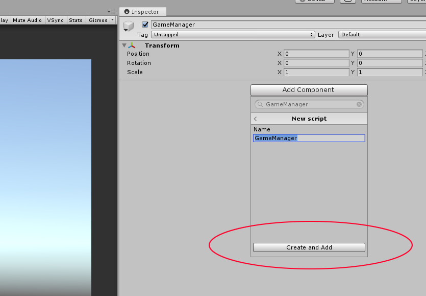The image size is (426, 296).
Task: Click the search magnifier icon
Action: 260,104
